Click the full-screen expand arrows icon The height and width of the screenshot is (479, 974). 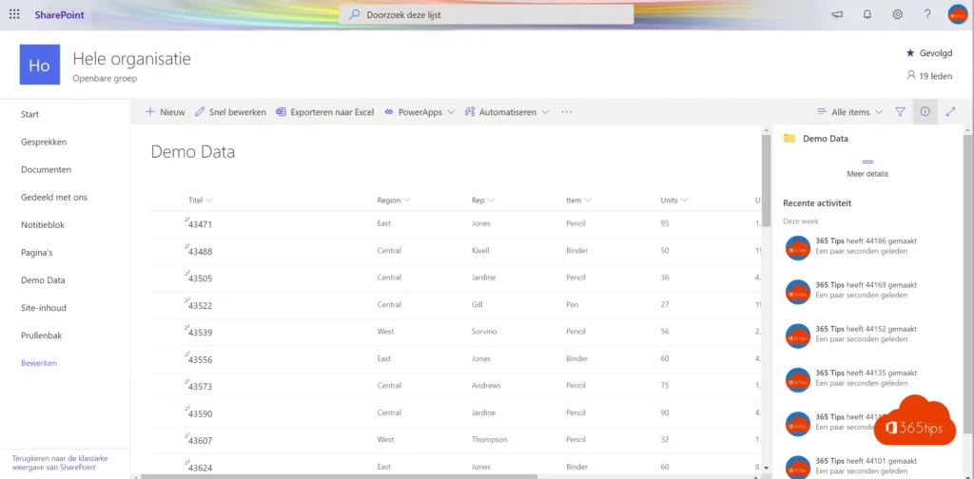[950, 112]
